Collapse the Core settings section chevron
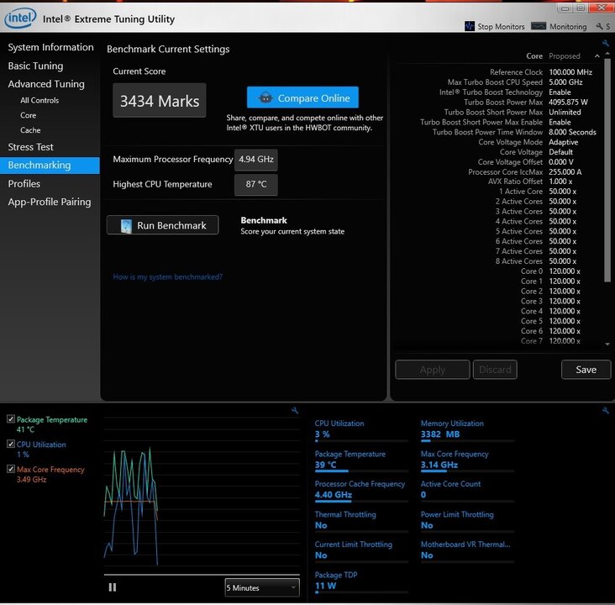Screen dimensions: 615x605 [597, 56]
